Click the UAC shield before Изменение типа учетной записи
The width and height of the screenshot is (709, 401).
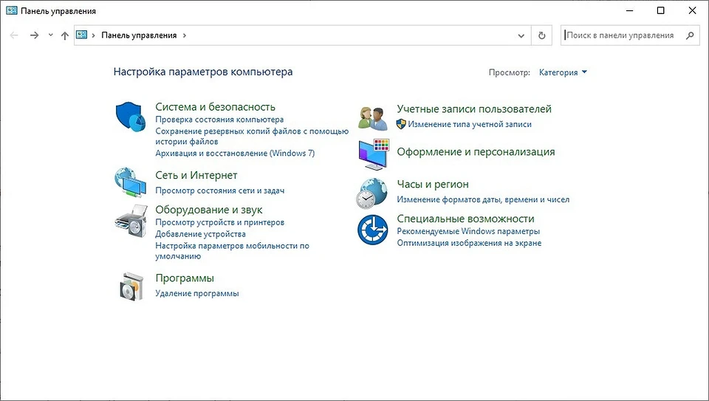pos(401,124)
